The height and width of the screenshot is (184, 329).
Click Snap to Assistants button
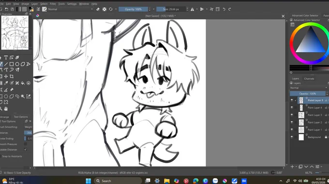pyautogui.click(x=12, y=156)
